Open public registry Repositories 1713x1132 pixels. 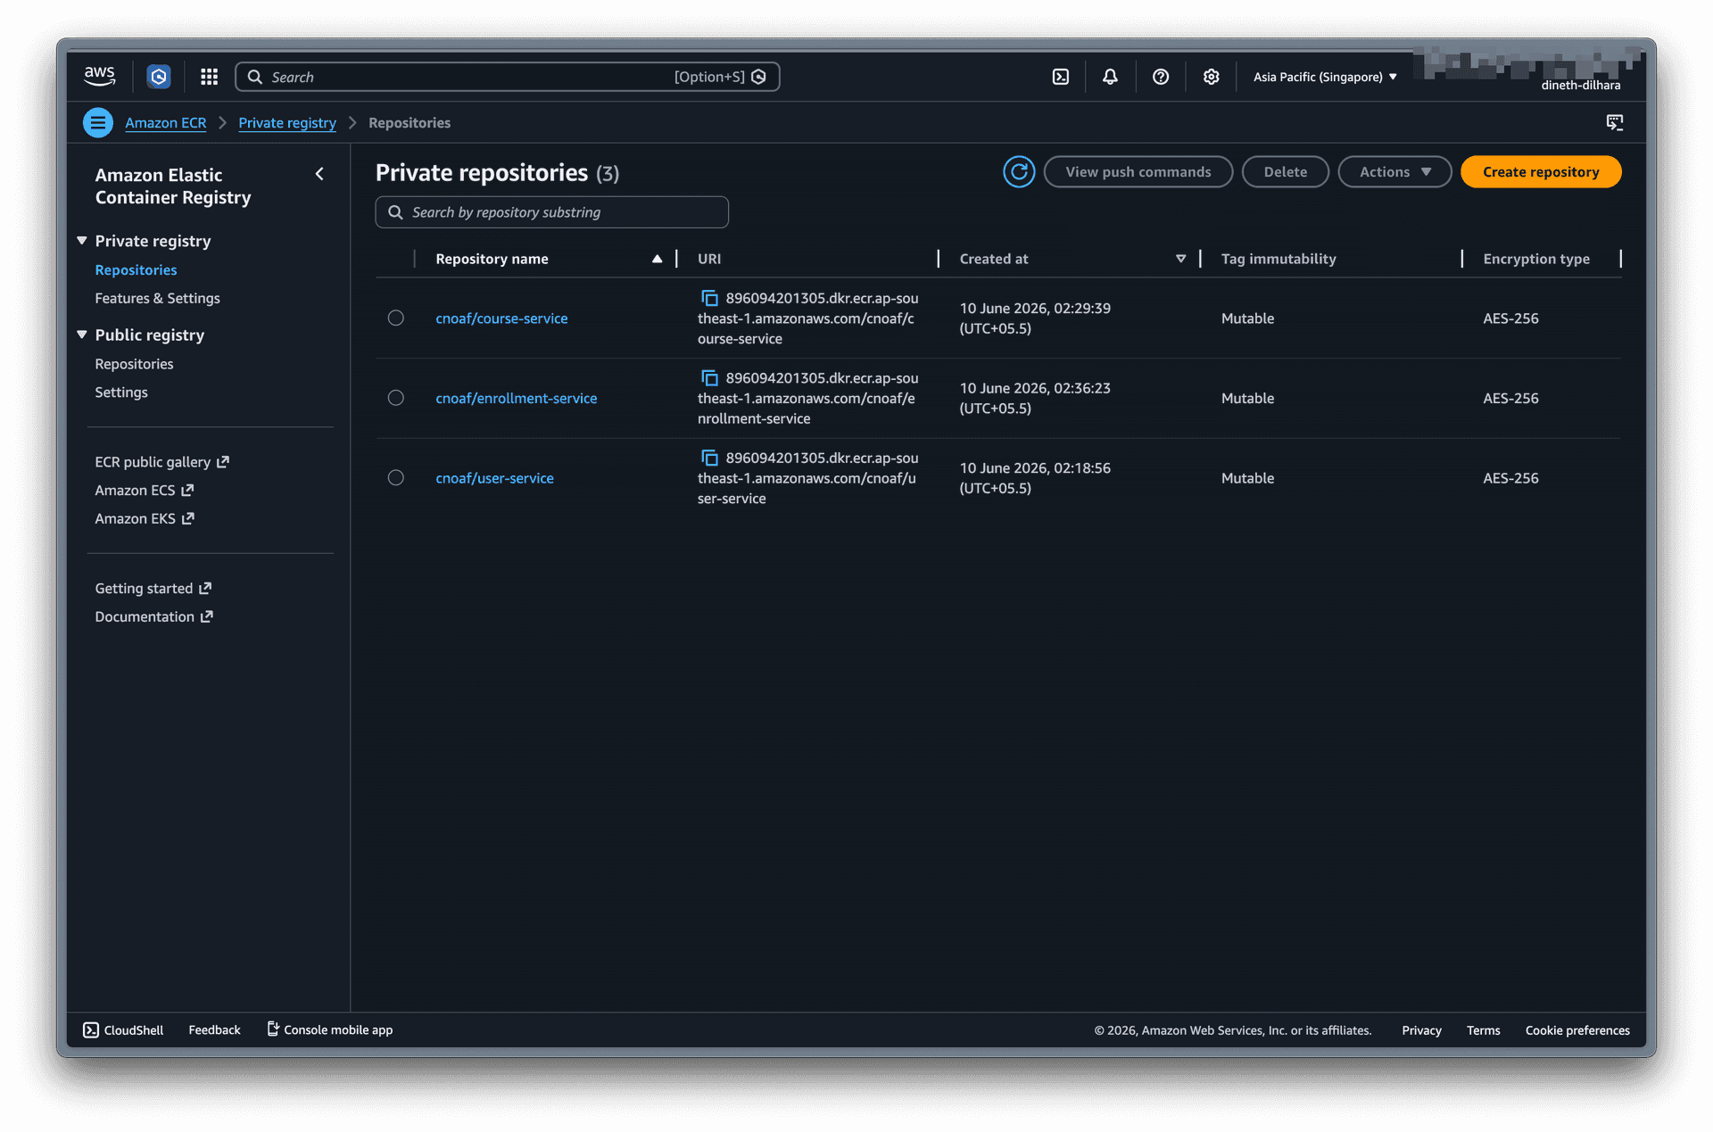click(134, 364)
